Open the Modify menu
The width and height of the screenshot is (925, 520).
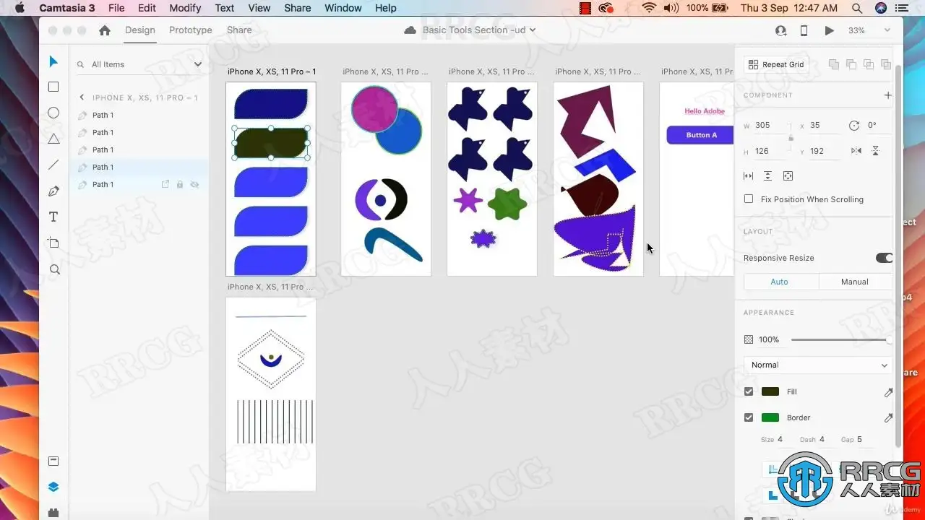[x=185, y=8]
